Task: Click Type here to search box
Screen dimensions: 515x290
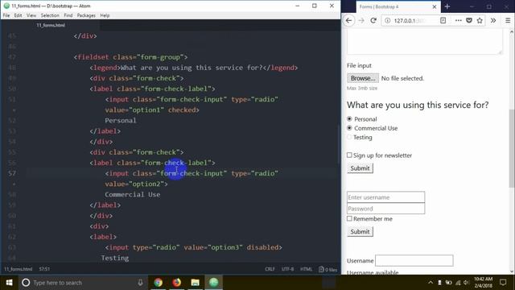Action: click(82, 283)
